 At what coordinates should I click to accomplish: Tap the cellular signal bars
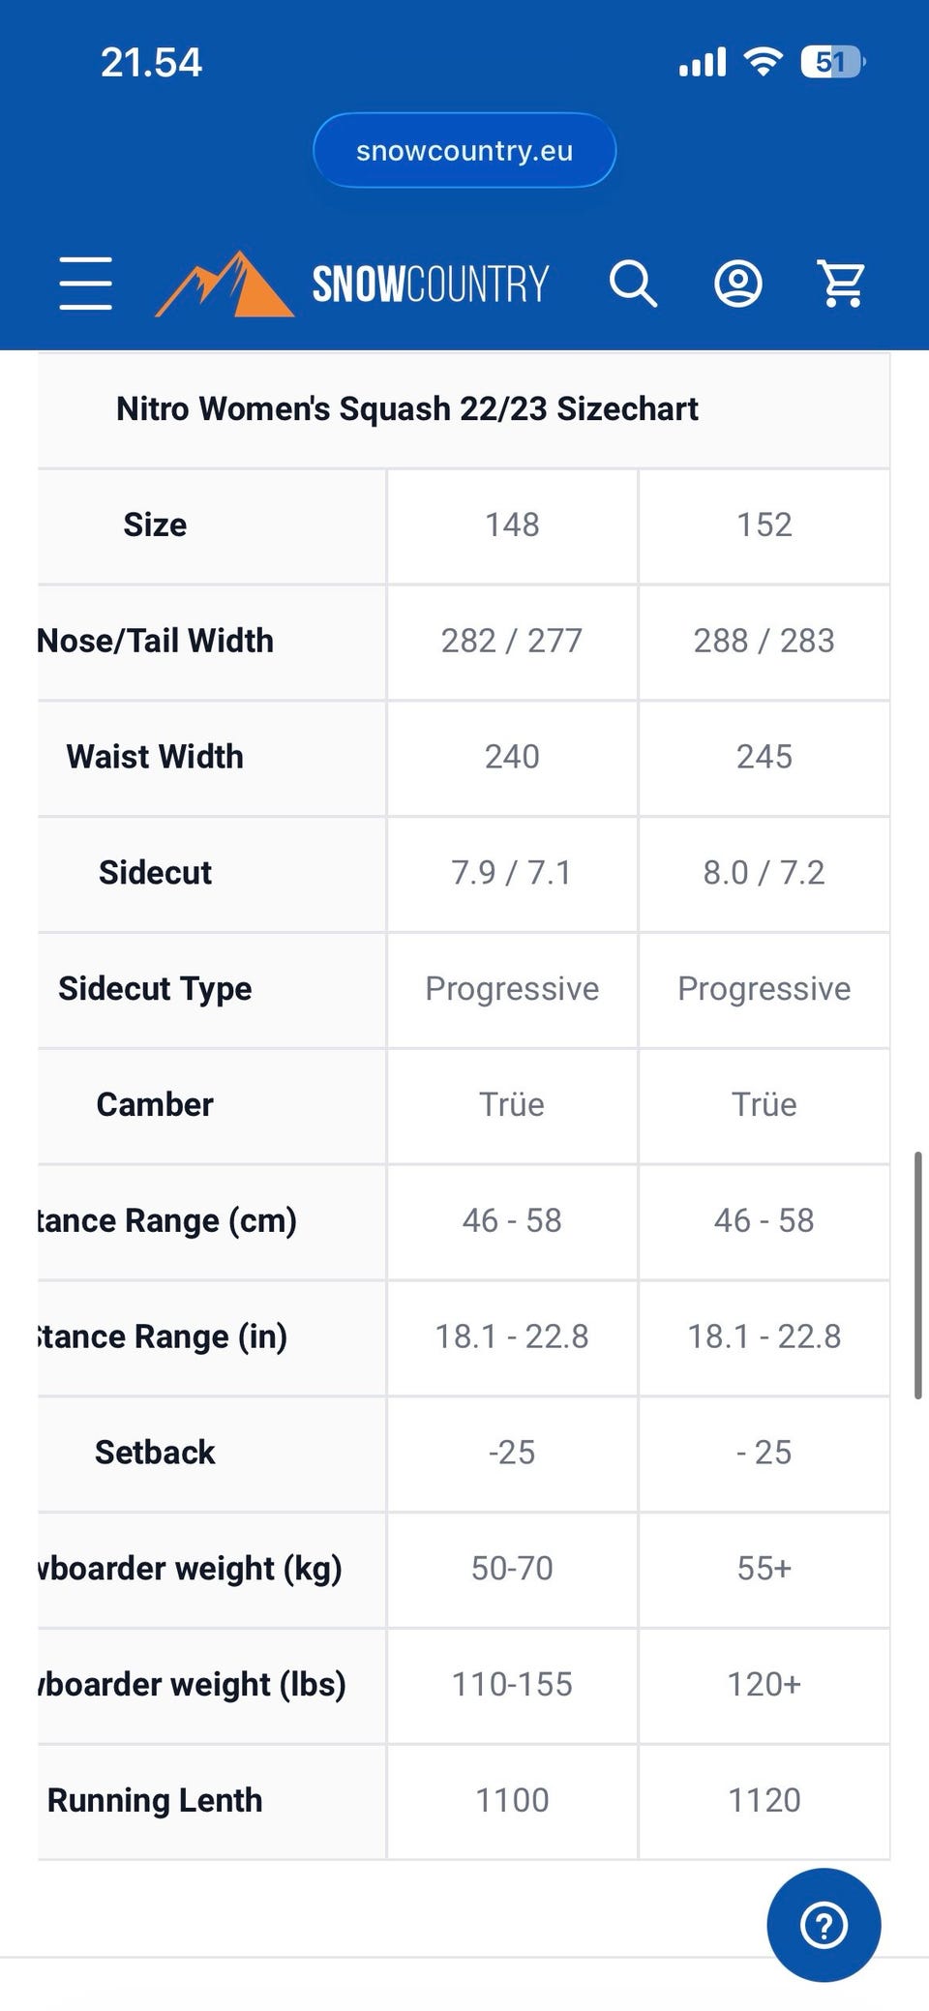(x=703, y=63)
